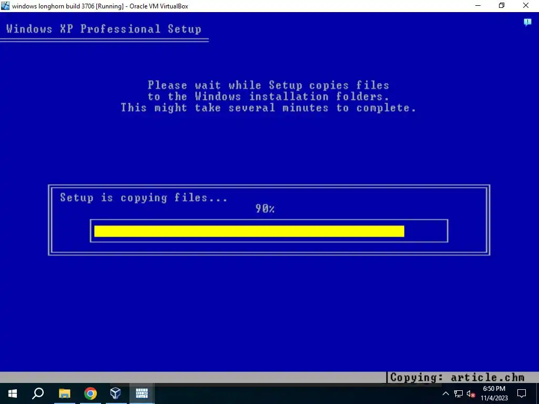Click the 'Please wait while Setup copies files' line
Image resolution: width=539 pixels, height=404 pixels.
click(268, 85)
